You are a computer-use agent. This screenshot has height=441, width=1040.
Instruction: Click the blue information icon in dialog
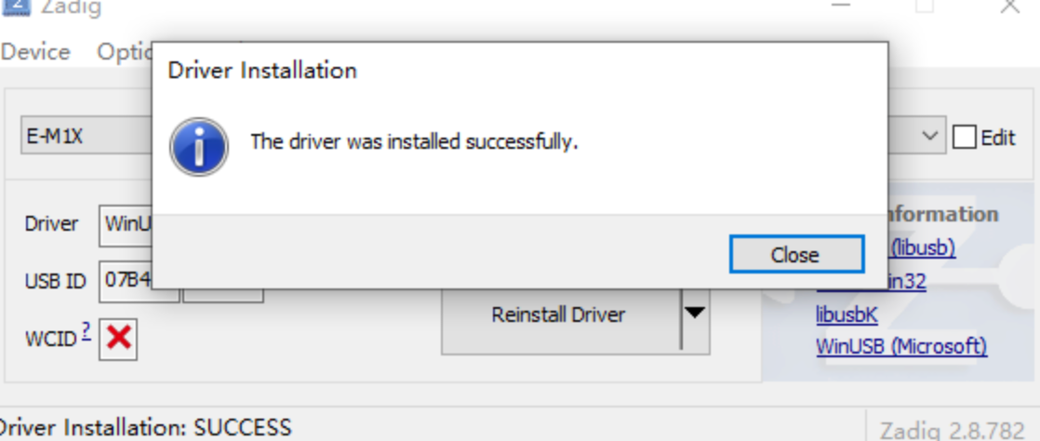(x=199, y=147)
